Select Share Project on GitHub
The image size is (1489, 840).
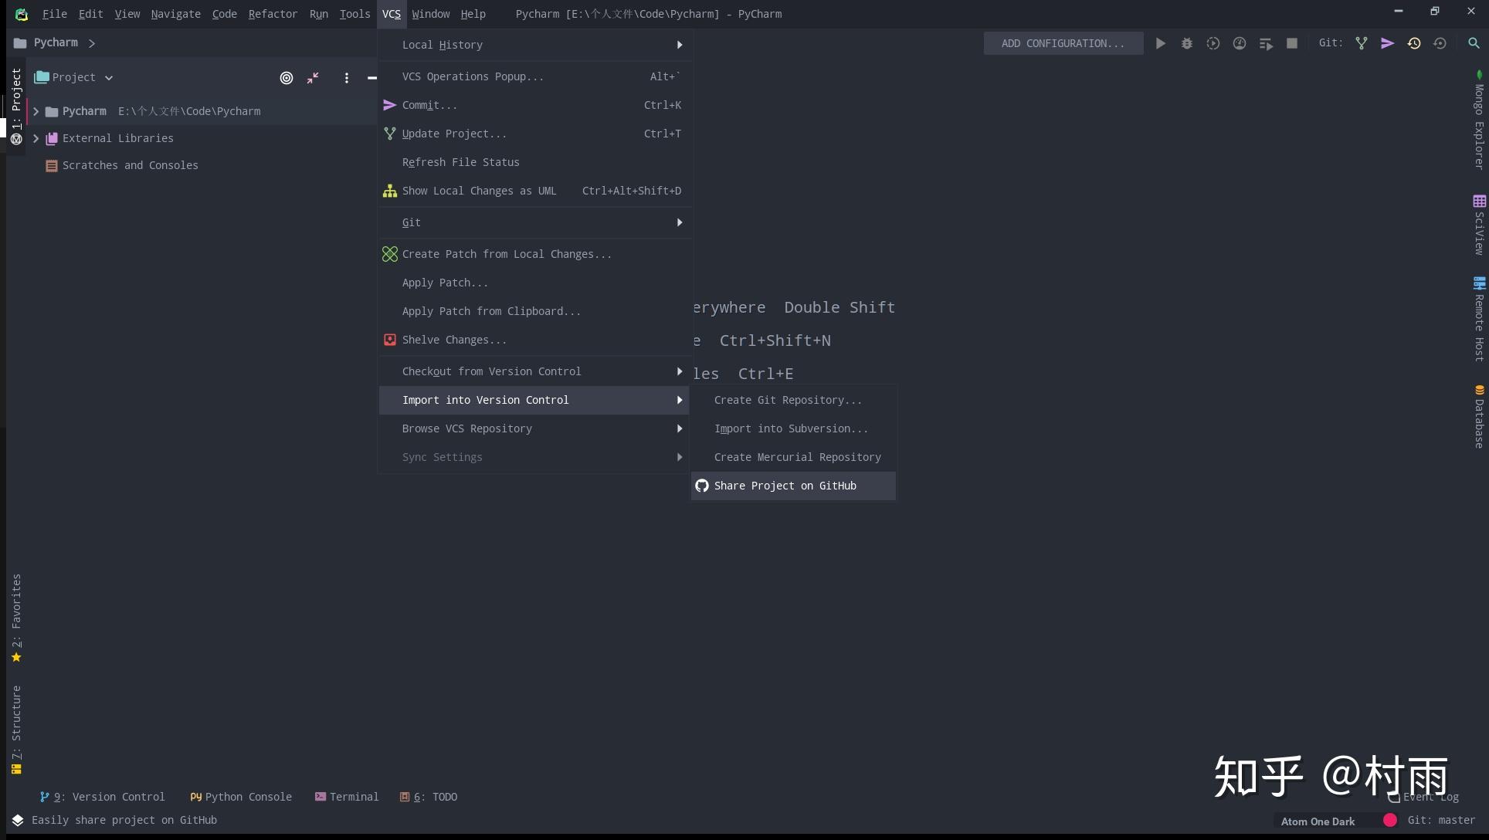click(785, 486)
